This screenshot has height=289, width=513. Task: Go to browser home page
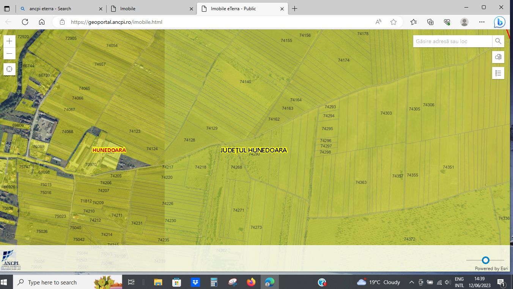pyautogui.click(x=42, y=22)
